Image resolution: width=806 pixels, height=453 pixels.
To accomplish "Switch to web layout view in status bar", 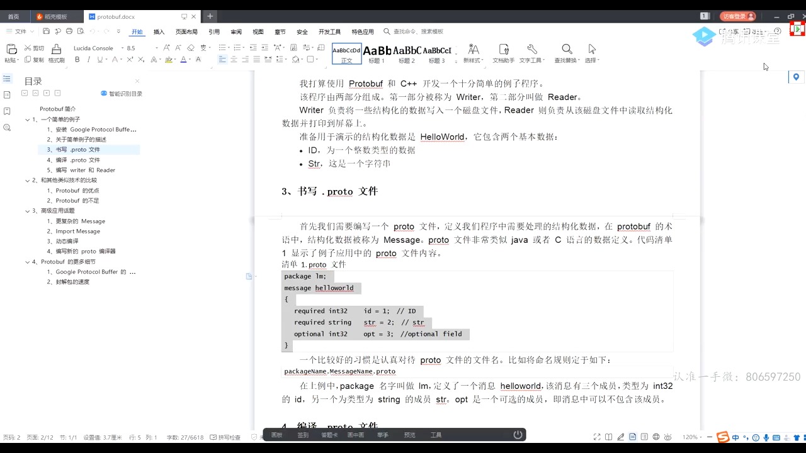I will 656,437.
